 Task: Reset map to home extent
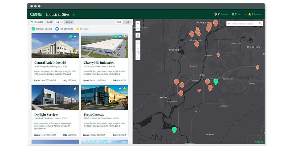[x=138, y=35]
